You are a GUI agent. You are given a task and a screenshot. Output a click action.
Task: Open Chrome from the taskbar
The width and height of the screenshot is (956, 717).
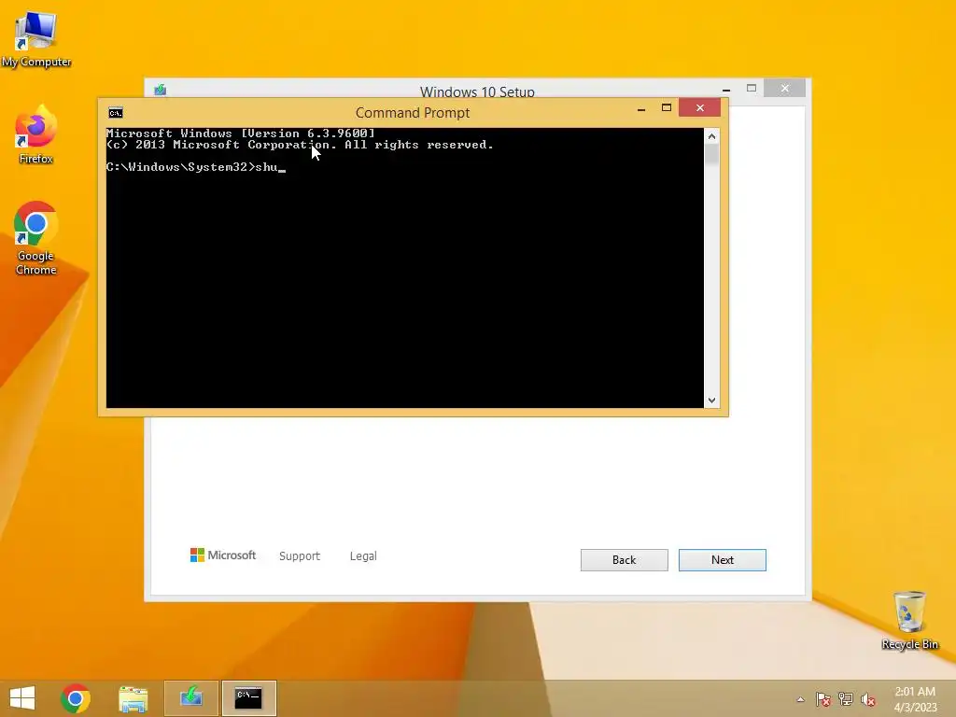pyautogui.click(x=76, y=698)
